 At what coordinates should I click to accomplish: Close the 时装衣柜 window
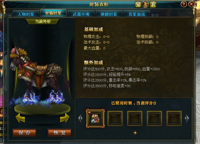point(191,4)
